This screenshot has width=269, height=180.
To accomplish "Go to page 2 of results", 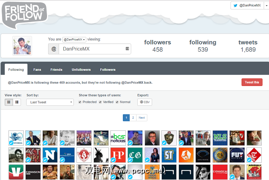I will pyautogui.click(x=133, y=118).
